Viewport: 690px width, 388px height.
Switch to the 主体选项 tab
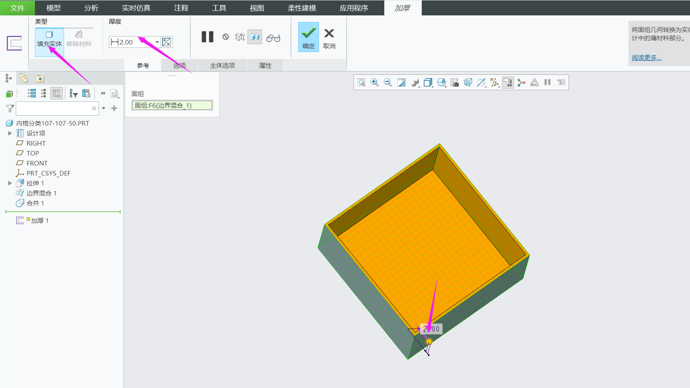pyautogui.click(x=222, y=66)
